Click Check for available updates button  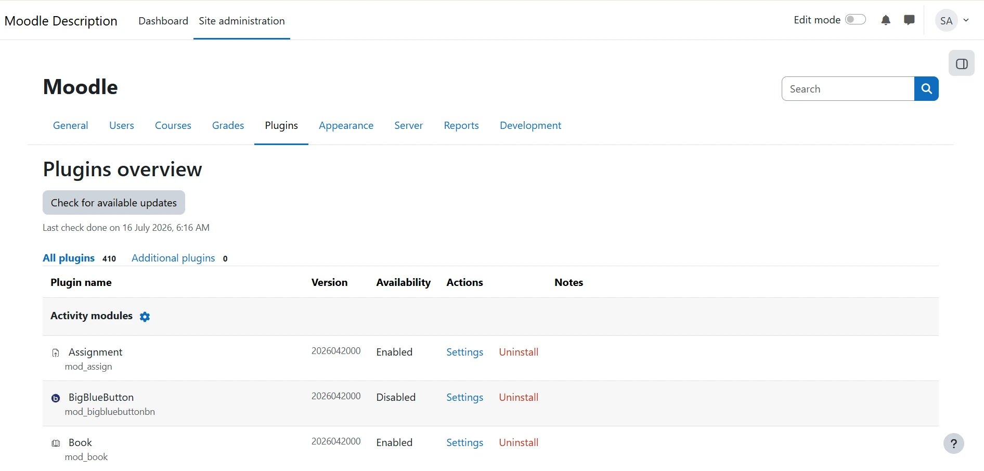pyautogui.click(x=114, y=203)
